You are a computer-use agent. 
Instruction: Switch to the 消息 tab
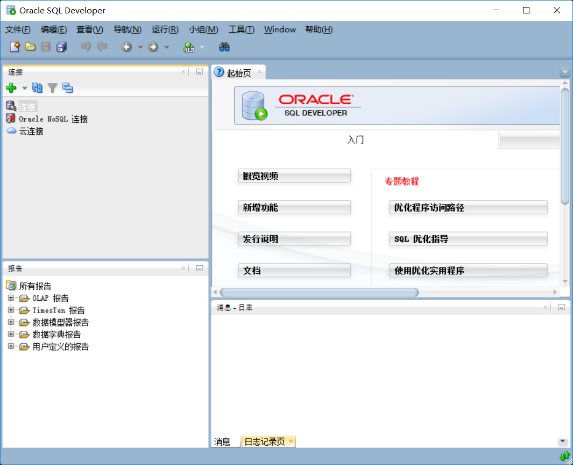pos(222,442)
